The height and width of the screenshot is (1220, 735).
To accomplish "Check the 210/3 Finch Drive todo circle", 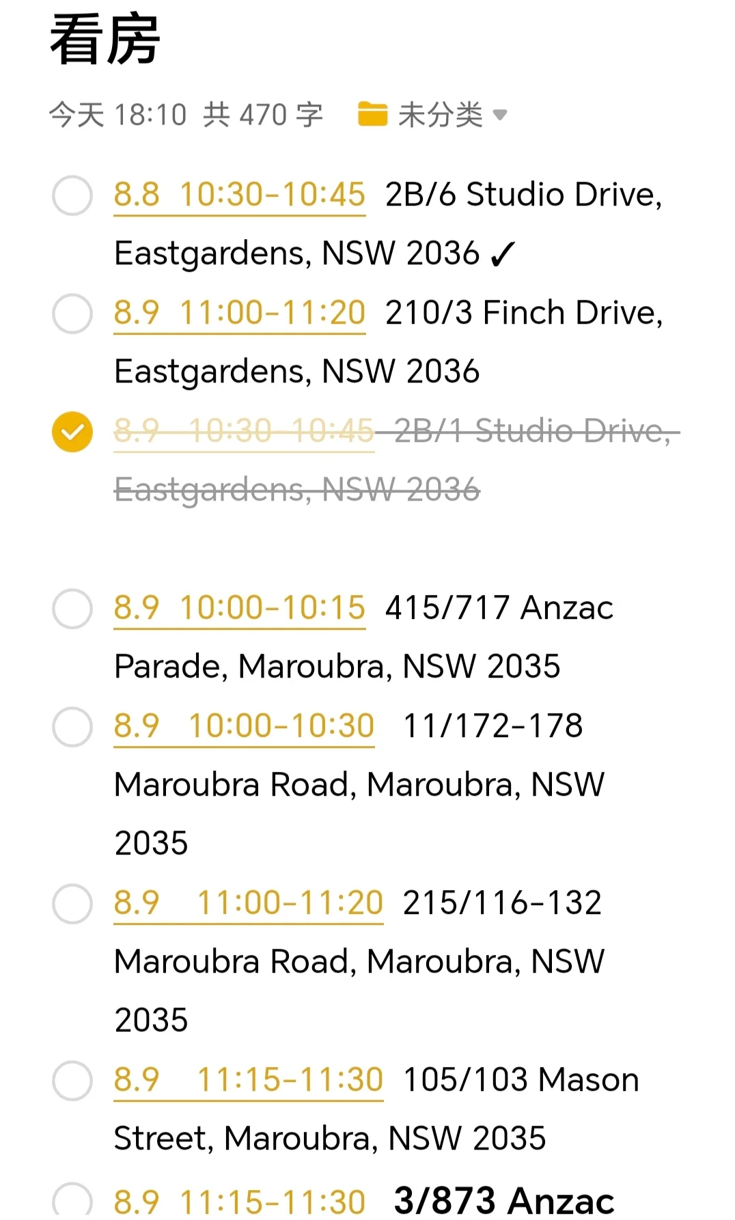I will click(x=72, y=314).
